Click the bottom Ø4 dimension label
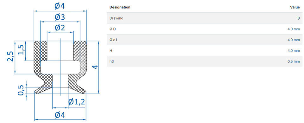The width and height of the screenshot is (304, 123). pyautogui.click(x=60, y=115)
